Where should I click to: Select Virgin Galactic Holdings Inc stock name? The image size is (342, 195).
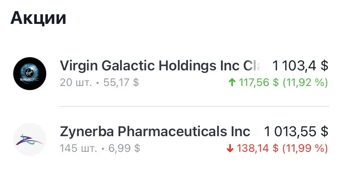161,66
